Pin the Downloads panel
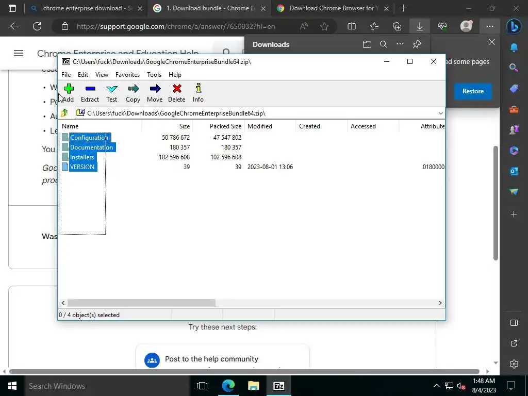 (x=417, y=44)
